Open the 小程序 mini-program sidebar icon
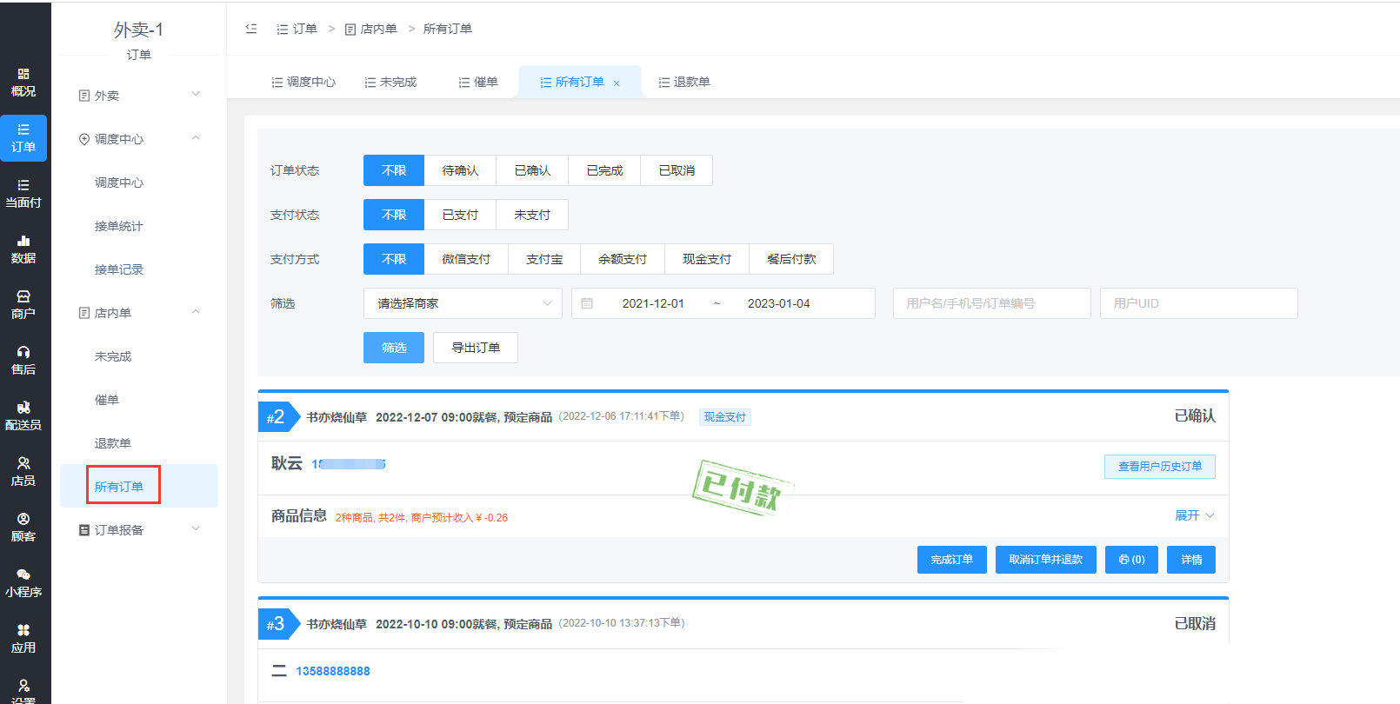The width and height of the screenshot is (1400, 704). click(x=23, y=583)
